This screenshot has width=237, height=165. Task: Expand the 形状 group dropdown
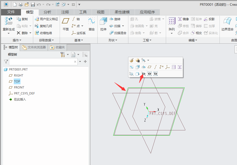click(113, 40)
